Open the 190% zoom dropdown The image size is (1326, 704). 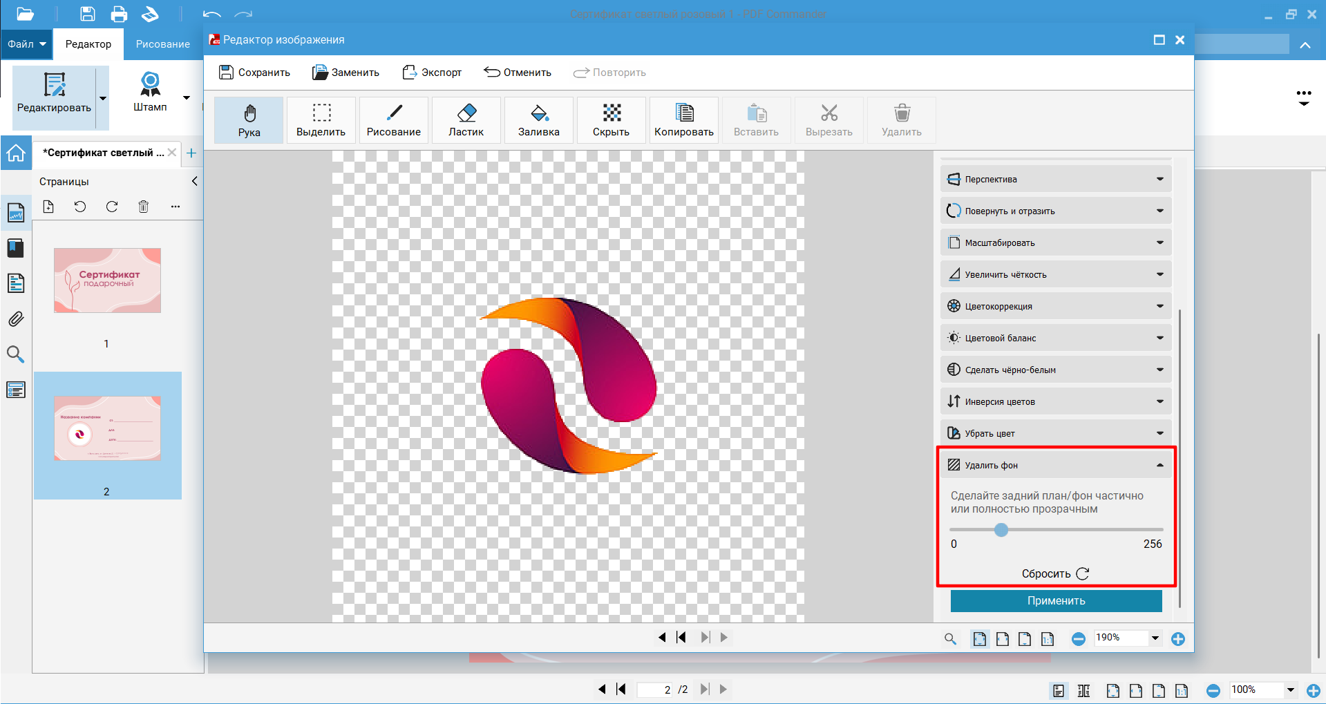coord(1155,638)
